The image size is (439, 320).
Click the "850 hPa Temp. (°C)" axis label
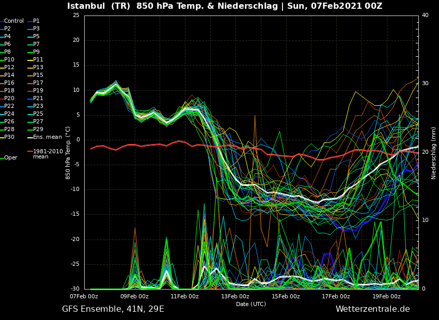coord(68,153)
